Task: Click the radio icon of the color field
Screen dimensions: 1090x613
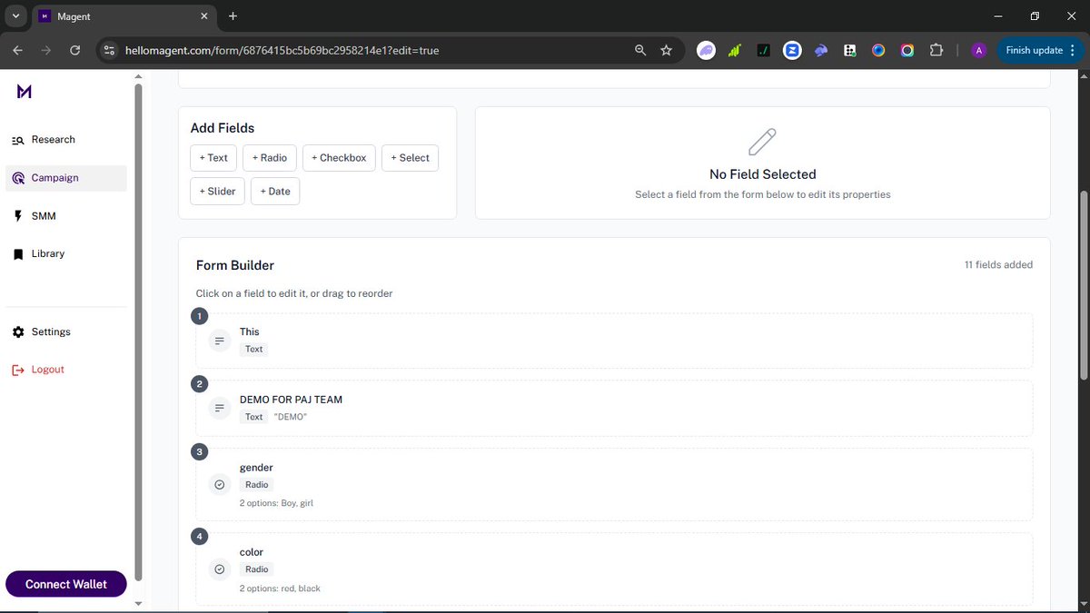Action: click(219, 569)
